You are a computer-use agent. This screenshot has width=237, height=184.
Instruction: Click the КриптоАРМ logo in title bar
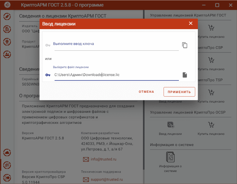(x=7, y=5)
